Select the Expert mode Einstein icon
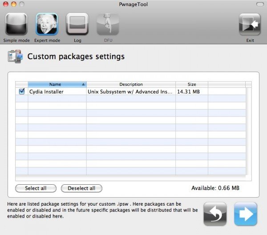 tap(47, 24)
